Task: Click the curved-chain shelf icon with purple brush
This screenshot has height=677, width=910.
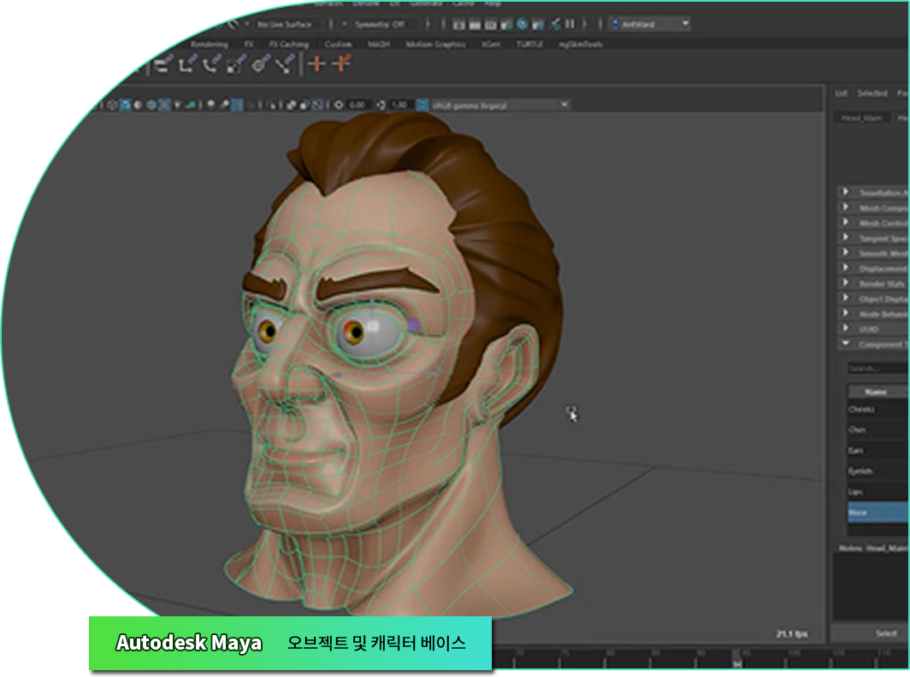Action: point(211,64)
